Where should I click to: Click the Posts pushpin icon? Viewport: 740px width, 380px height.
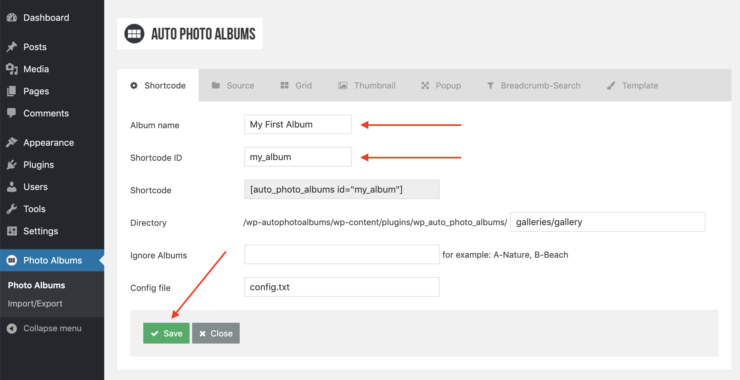coord(12,47)
